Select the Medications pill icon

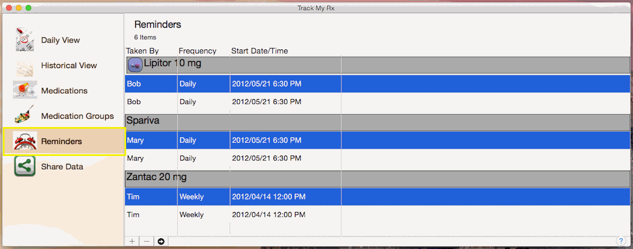click(x=25, y=90)
